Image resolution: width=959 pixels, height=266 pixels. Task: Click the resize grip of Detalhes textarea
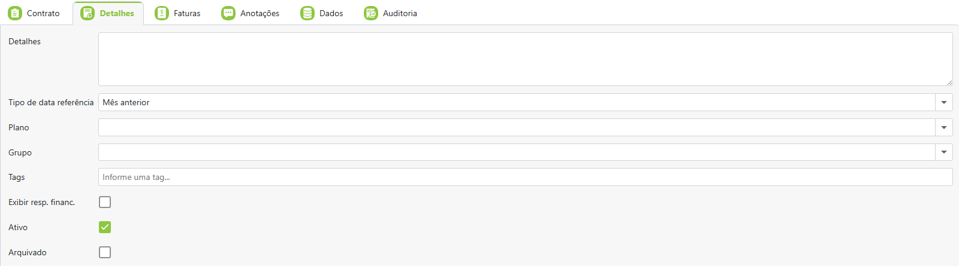coord(949,82)
